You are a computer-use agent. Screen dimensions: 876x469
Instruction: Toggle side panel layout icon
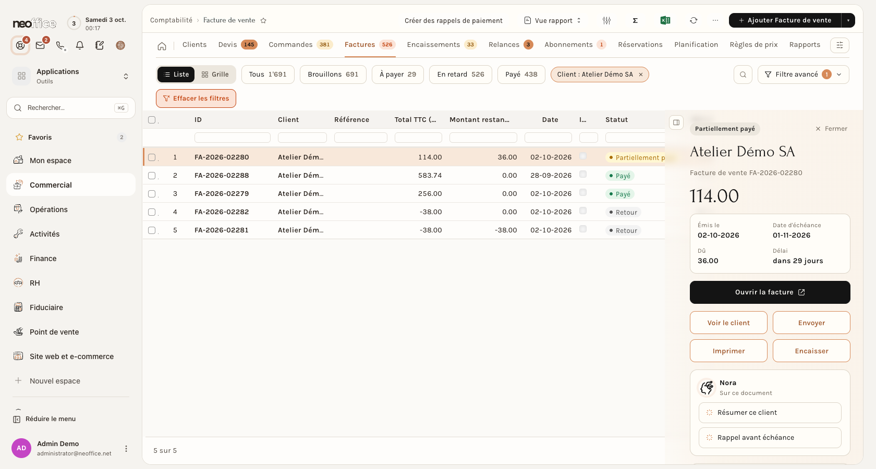pyautogui.click(x=676, y=122)
